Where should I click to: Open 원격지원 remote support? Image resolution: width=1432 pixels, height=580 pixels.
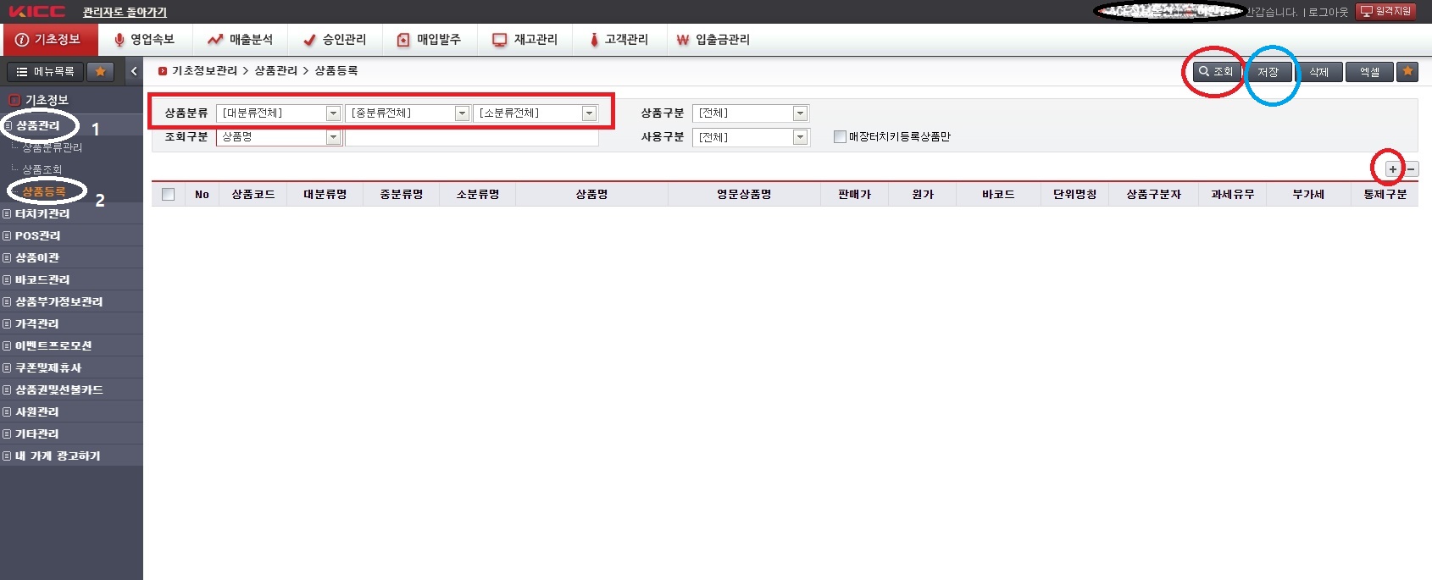tap(1386, 11)
